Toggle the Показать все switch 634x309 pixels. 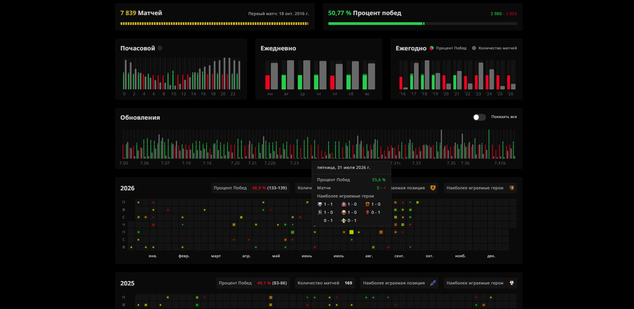click(480, 117)
